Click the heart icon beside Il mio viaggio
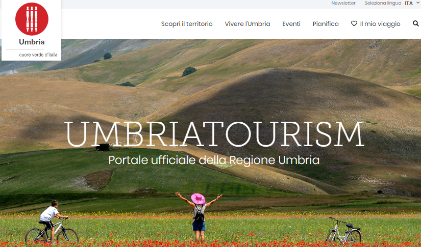 pyautogui.click(x=354, y=23)
